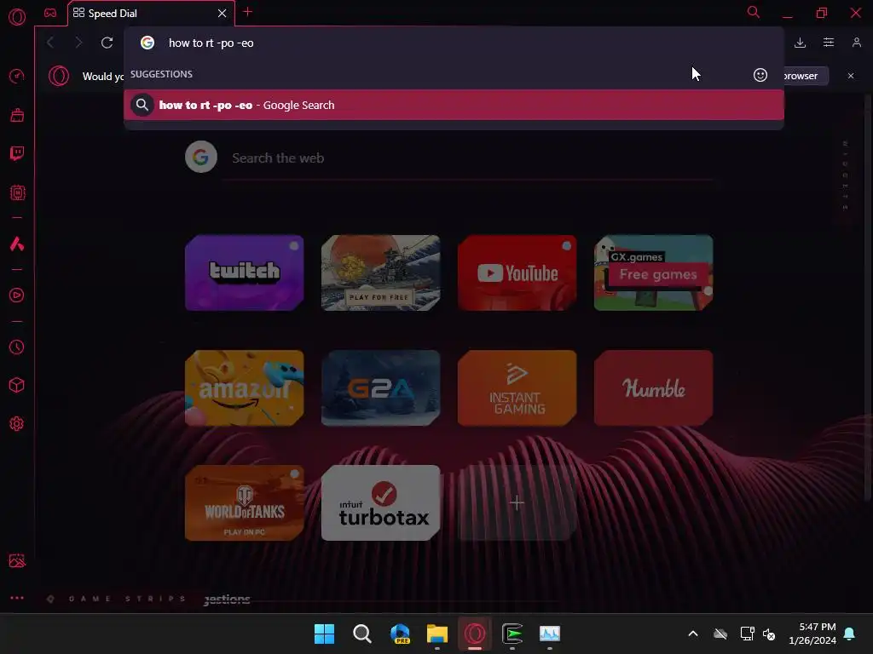Go forward with the forward arrow
This screenshot has height=654, width=873.
[78, 43]
